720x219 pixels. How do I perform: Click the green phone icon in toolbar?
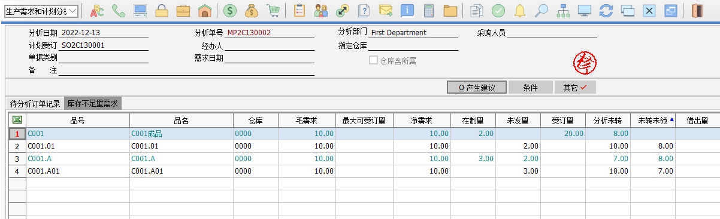pyautogui.click(x=119, y=10)
